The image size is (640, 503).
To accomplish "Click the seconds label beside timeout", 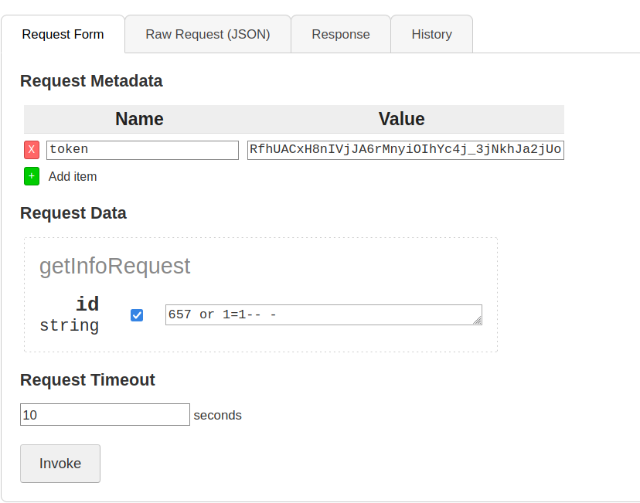I will [217, 415].
